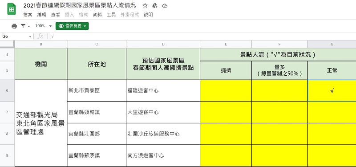This screenshot has height=167, width=356.
Task: Open the 查看 menu
Action: (55, 15)
